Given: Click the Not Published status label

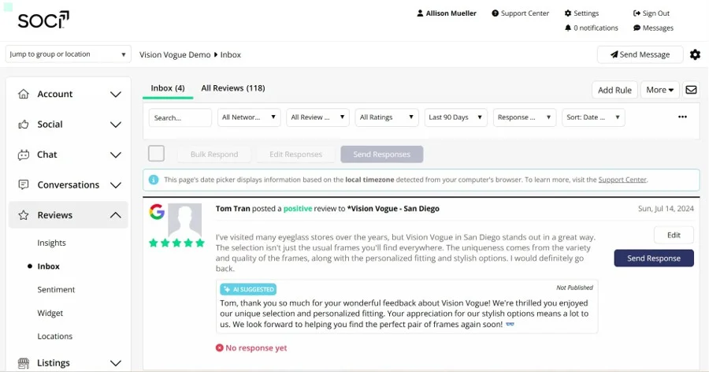Looking at the screenshot, I should coord(574,288).
